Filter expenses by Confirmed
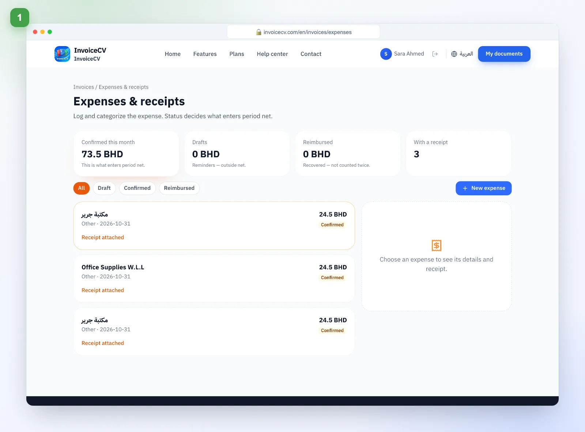585x432 pixels. [137, 188]
